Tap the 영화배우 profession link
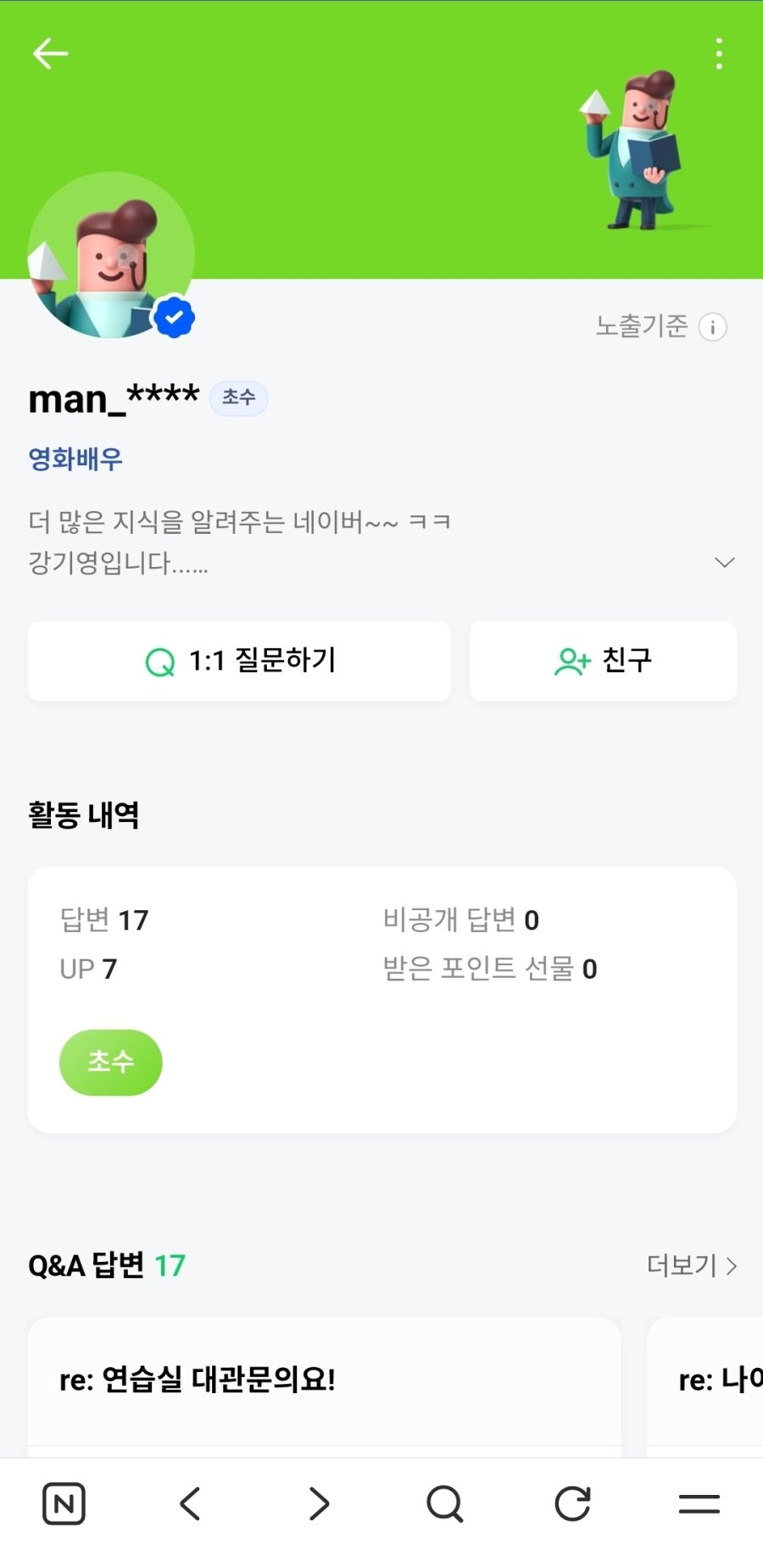 click(x=75, y=459)
